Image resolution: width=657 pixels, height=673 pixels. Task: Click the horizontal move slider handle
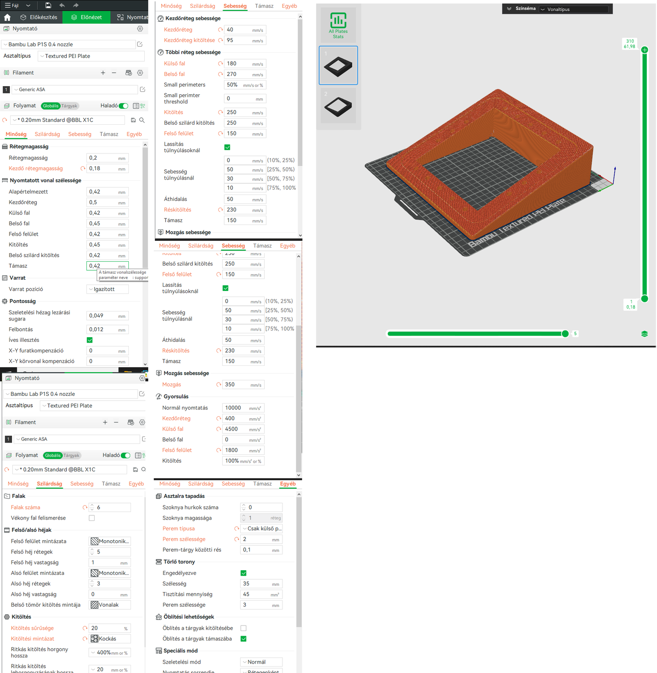(565, 334)
